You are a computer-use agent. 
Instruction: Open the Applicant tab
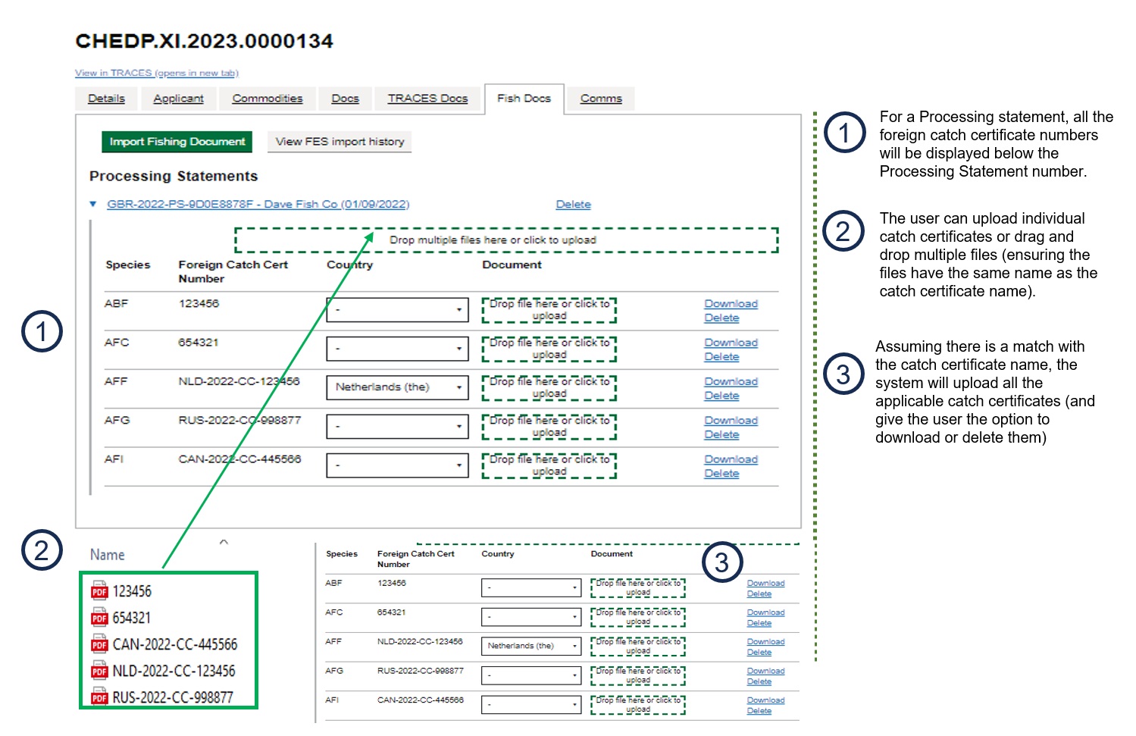[x=178, y=99]
